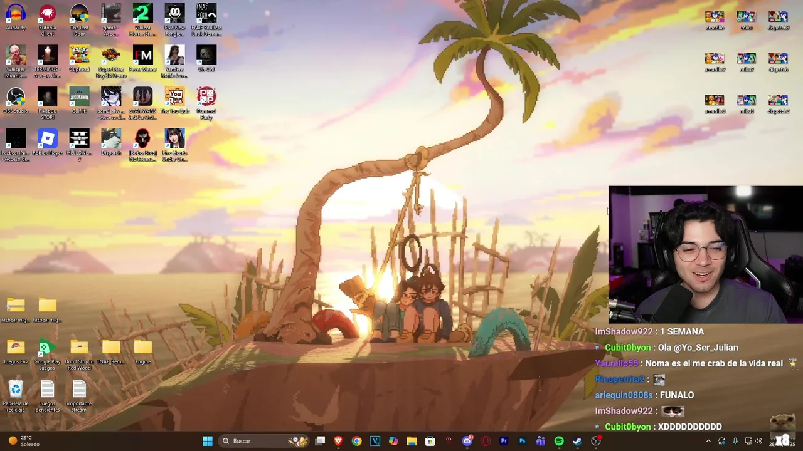
Task: Open Task View on taskbar
Action: [320, 441]
